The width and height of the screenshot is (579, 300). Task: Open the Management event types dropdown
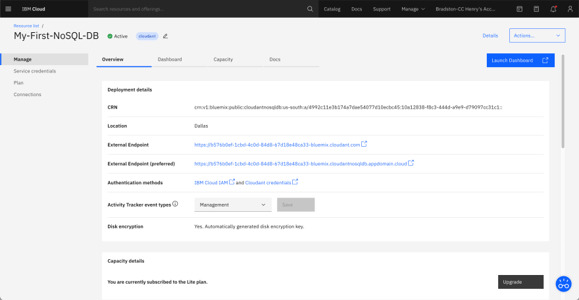pyautogui.click(x=233, y=205)
